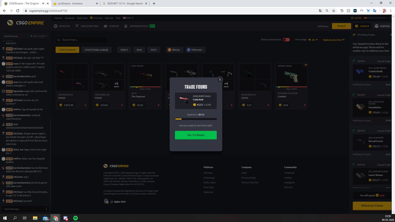Open the Supershootout game
This screenshot has width=395, height=222.
click(140, 26)
